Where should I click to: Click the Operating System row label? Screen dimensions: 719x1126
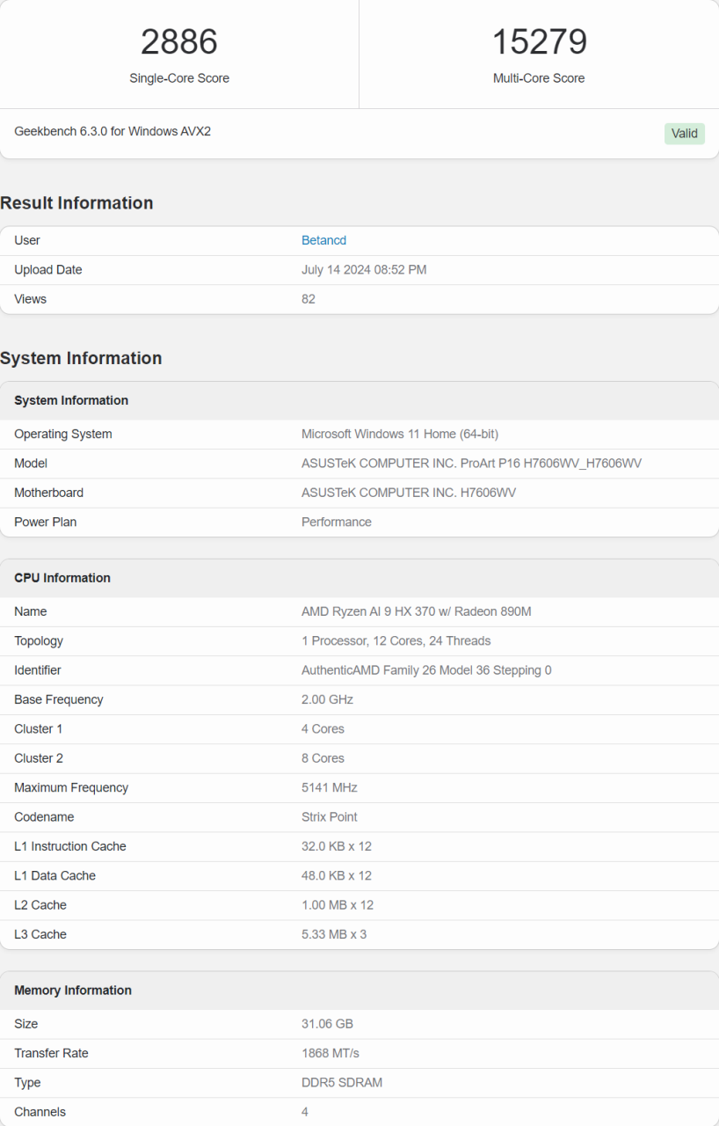tap(63, 434)
